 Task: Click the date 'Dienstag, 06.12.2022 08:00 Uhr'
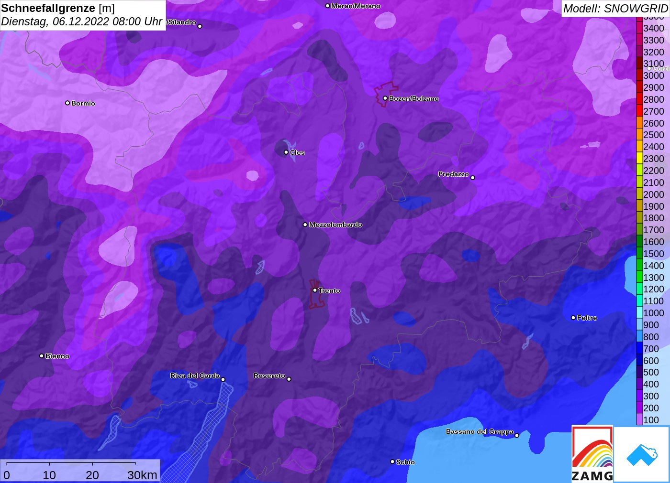(x=82, y=21)
